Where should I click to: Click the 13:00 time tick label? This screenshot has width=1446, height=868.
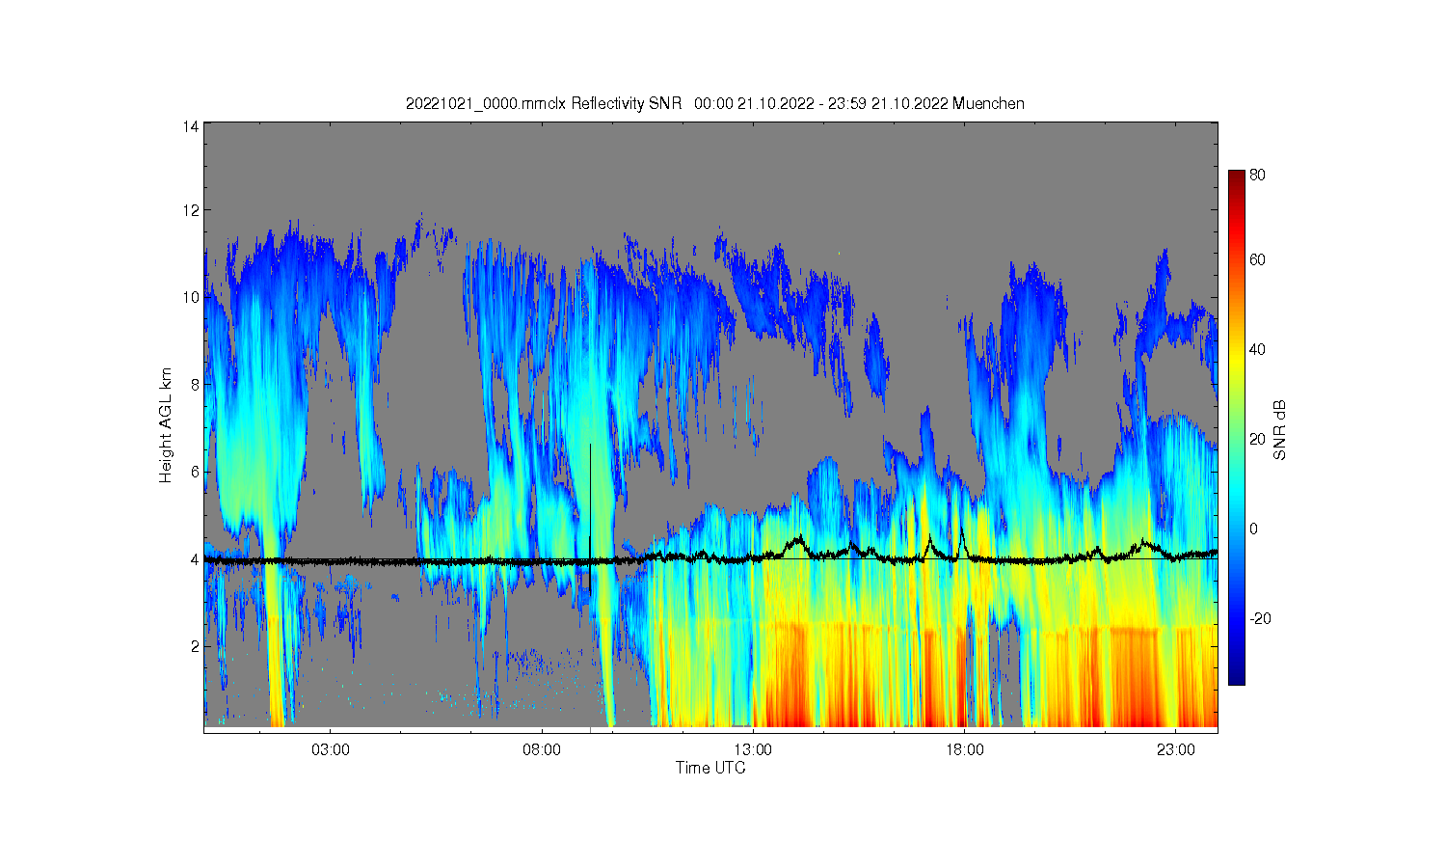[x=753, y=749]
